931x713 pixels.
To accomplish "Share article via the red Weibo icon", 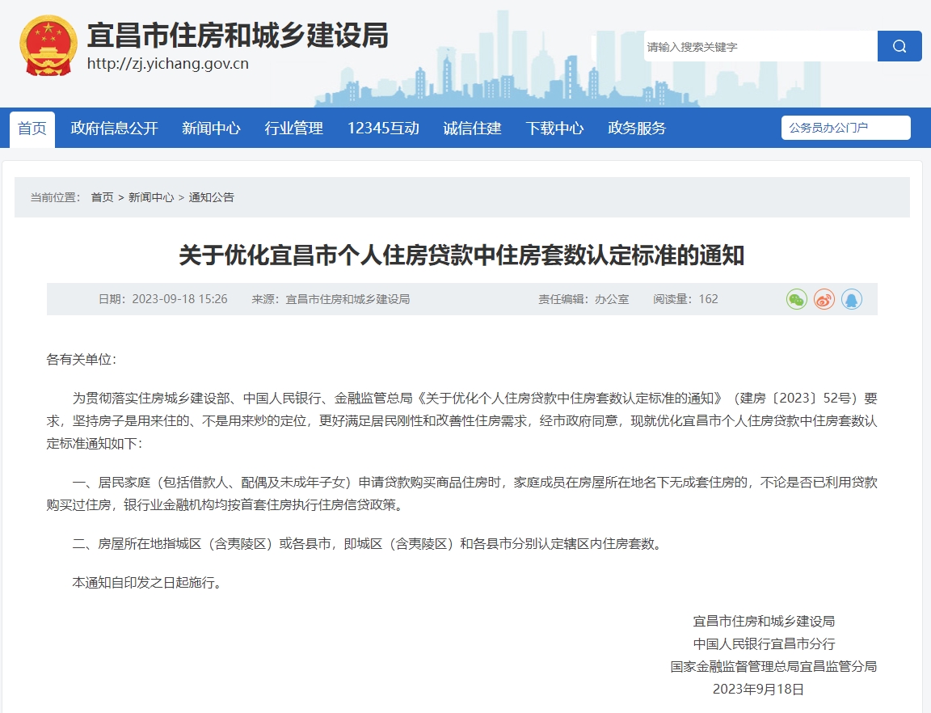I will (x=824, y=299).
